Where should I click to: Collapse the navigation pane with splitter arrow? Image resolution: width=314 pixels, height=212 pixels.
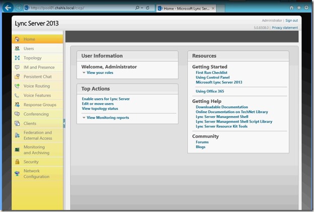point(64,124)
